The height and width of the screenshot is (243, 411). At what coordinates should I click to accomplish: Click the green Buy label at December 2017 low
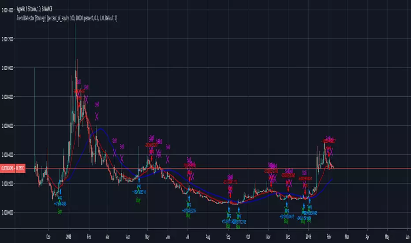[x=60, y=212]
